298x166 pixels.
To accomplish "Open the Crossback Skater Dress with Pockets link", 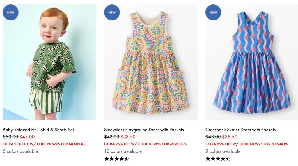I will point(240,130).
